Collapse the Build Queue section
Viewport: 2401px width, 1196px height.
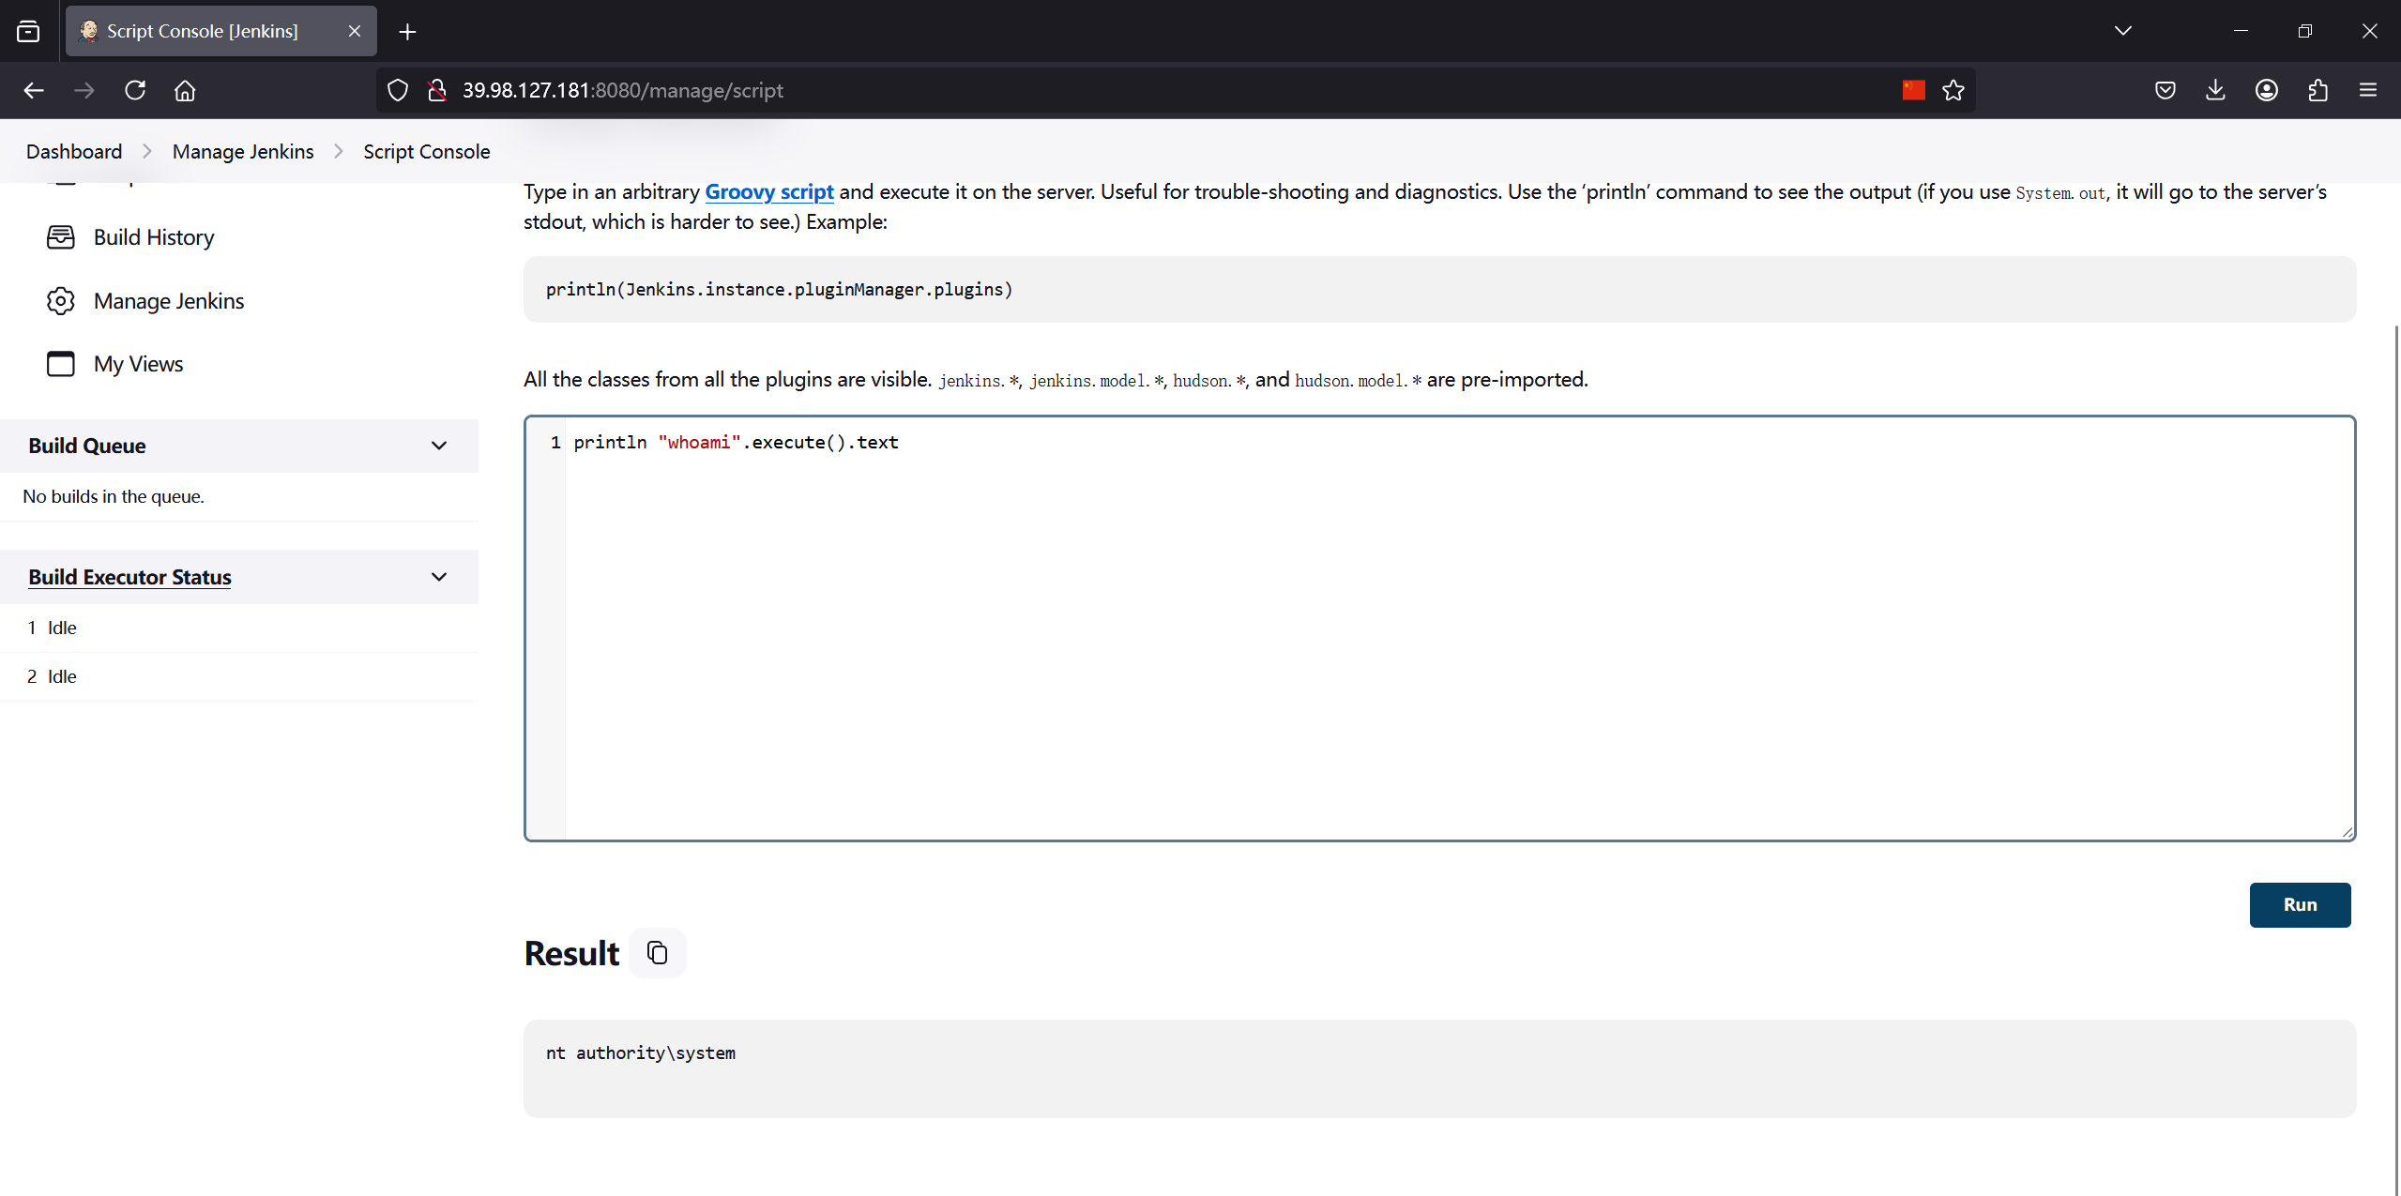pos(439,446)
